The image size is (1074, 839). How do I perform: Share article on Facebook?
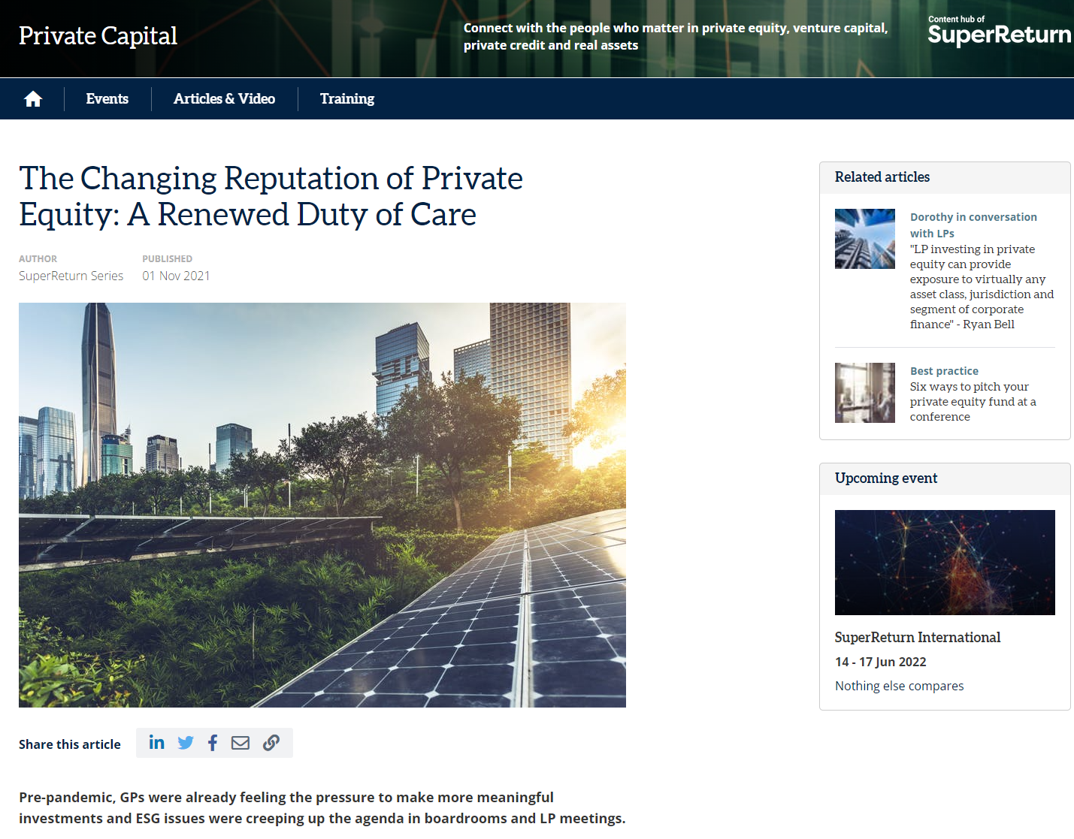tap(213, 743)
